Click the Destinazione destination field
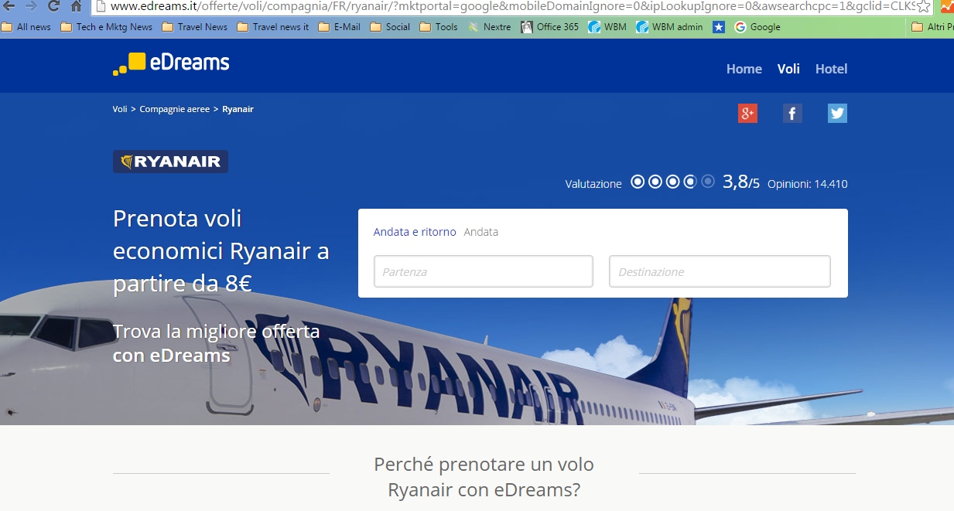 (720, 271)
